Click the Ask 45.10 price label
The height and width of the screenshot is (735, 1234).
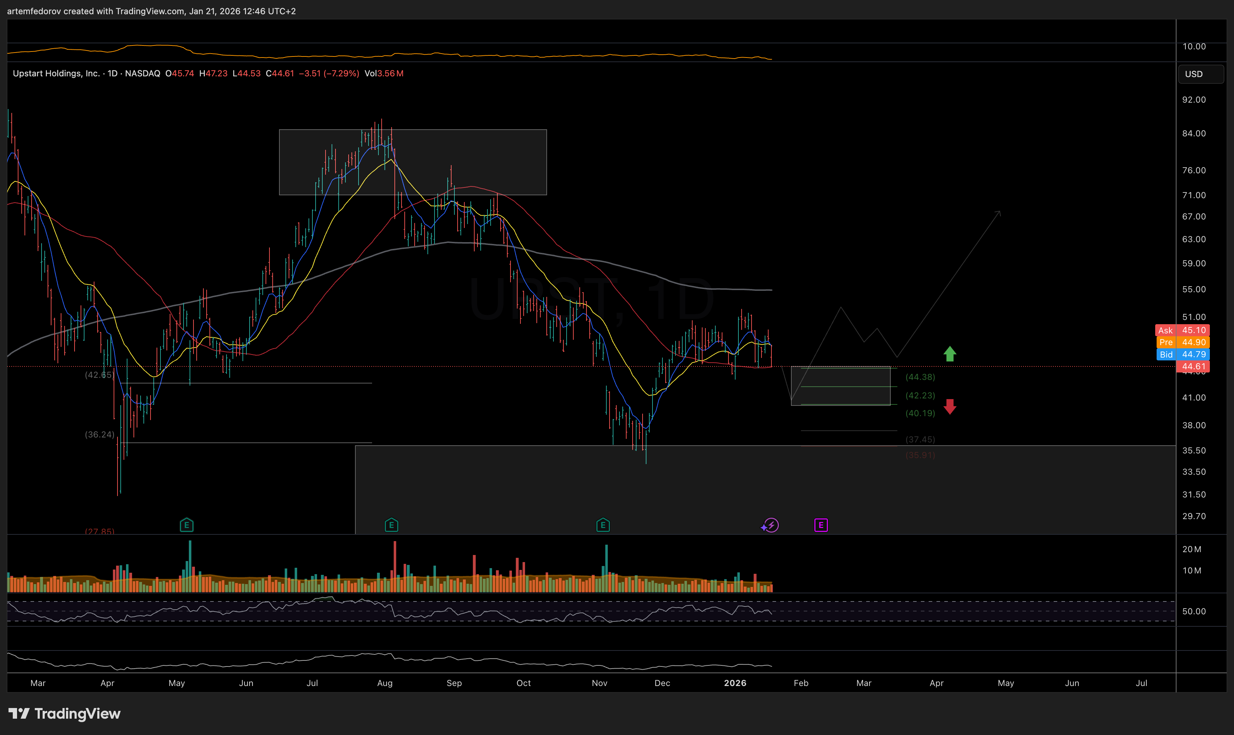coord(1183,330)
